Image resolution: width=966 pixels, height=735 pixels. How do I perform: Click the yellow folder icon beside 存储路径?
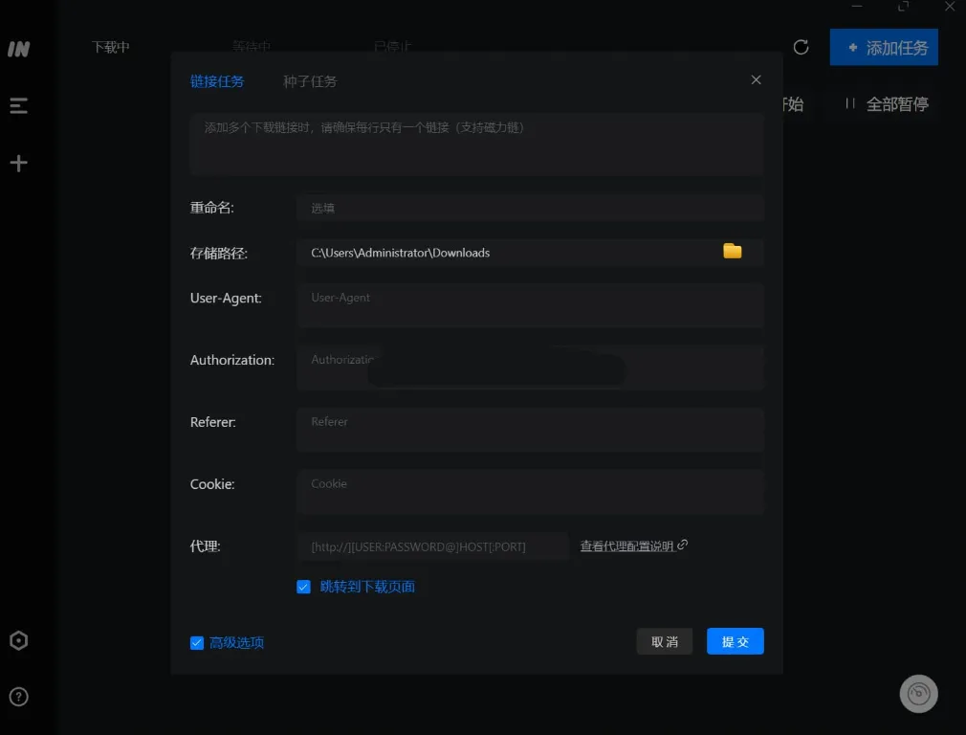[x=732, y=251]
